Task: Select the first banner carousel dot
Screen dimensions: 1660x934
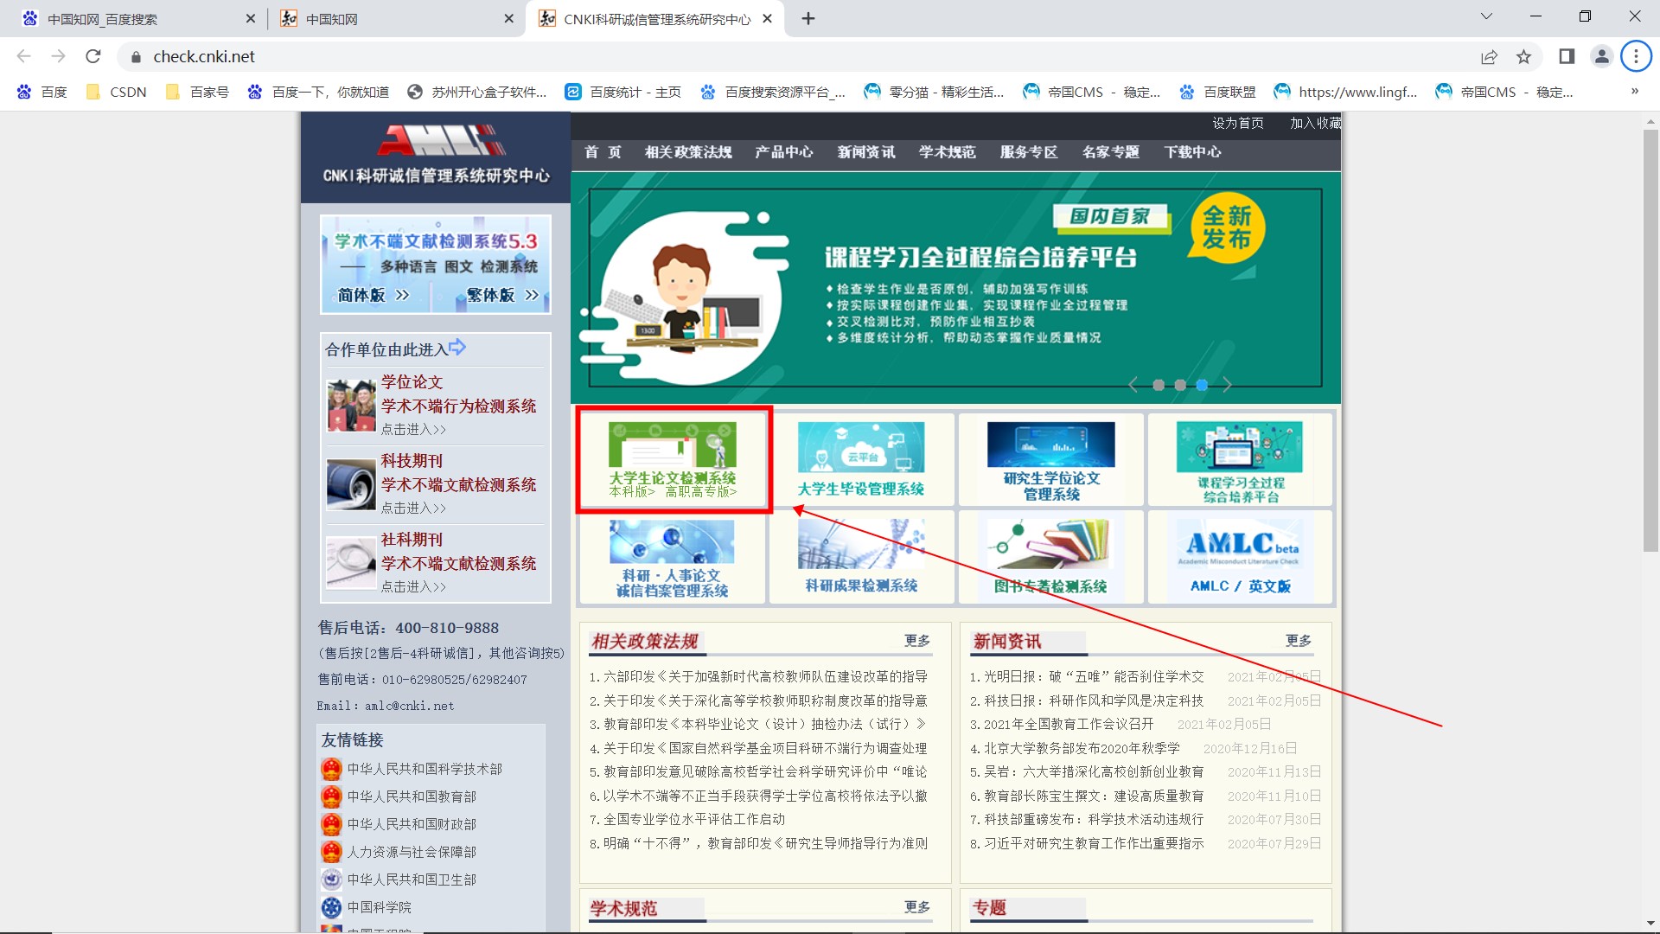Action: pyautogui.click(x=1159, y=386)
